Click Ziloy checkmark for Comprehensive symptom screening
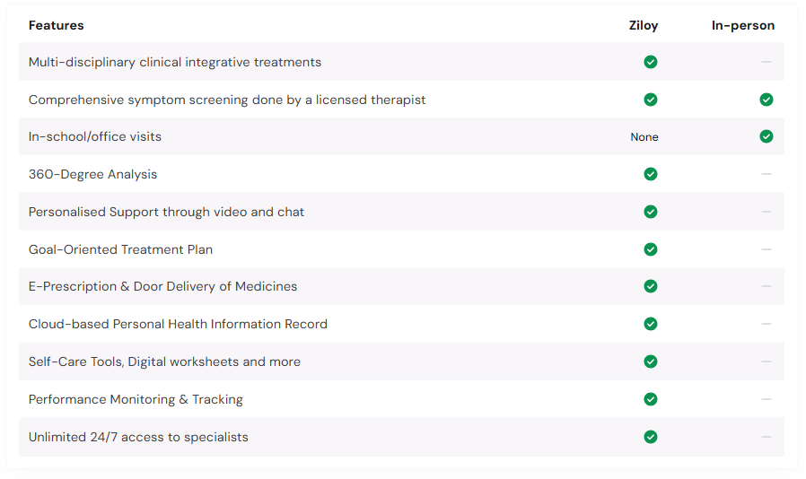 pos(651,100)
